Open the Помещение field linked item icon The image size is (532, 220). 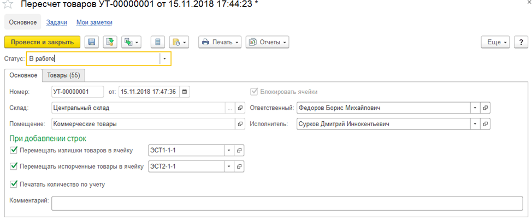coord(240,124)
